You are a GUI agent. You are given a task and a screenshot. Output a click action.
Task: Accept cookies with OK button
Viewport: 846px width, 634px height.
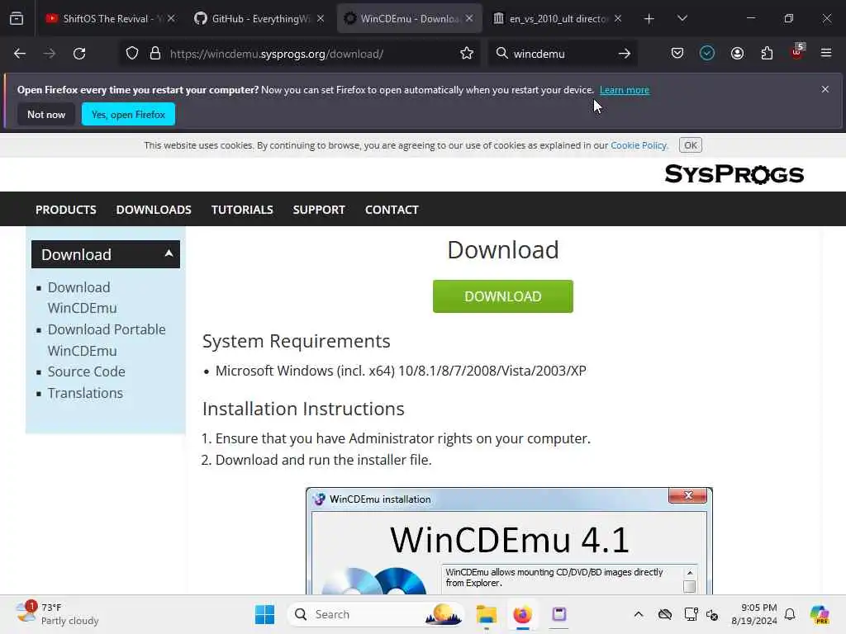click(691, 145)
